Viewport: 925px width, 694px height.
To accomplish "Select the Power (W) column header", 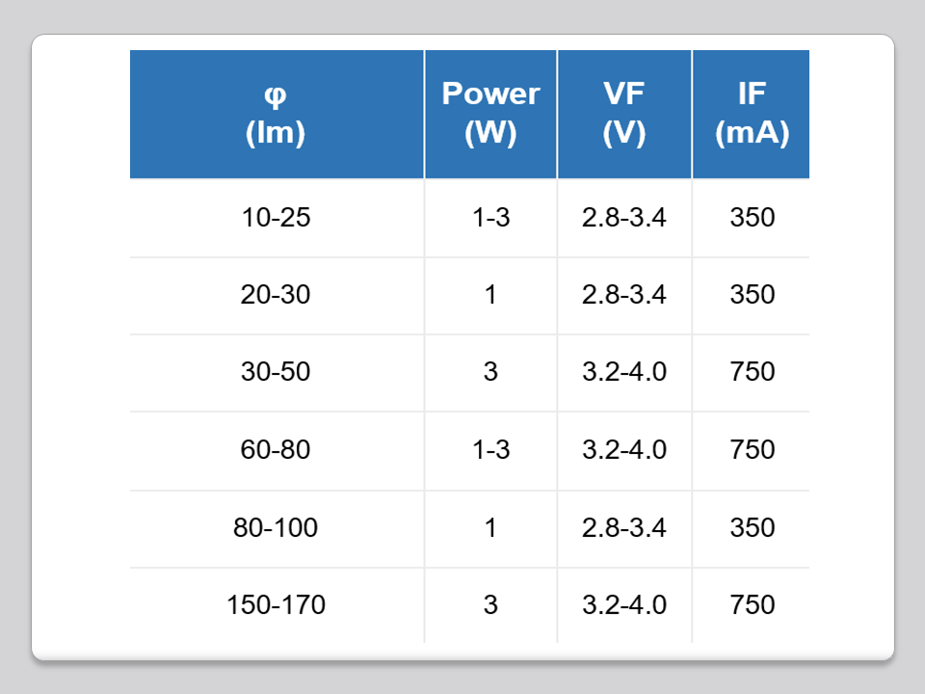I will [490, 114].
